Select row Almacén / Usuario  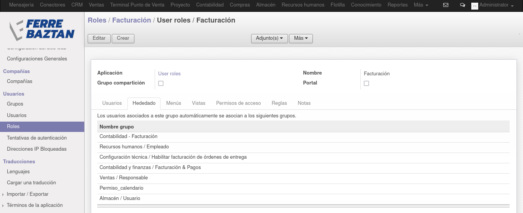pyautogui.click(x=303, y=198)
